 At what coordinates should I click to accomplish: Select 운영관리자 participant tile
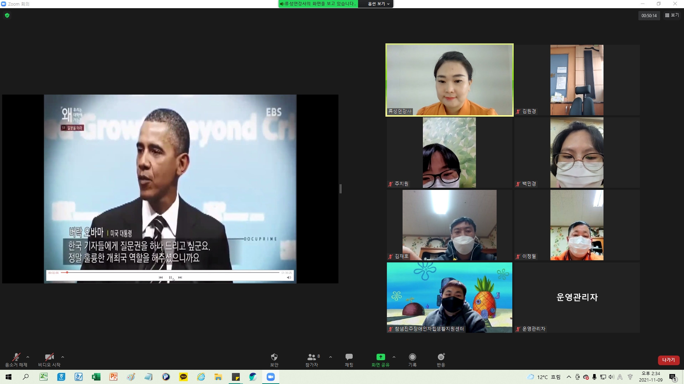coord(577,298)
